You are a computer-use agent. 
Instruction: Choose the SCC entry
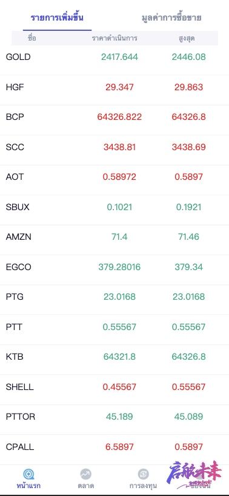[x=114, y=147]
